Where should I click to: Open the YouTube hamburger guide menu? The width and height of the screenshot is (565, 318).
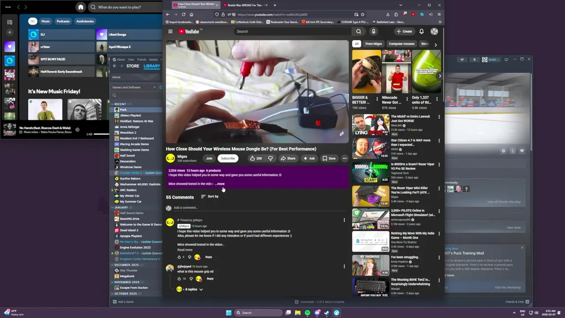[170, 31]
